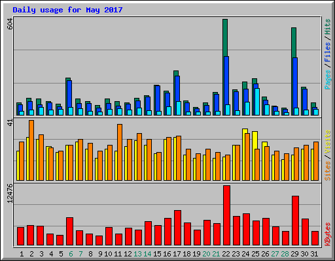Viewport: 335px width, 261px height.
Task: Select the red "KBytes" legend label
Action: pos(328,234)
